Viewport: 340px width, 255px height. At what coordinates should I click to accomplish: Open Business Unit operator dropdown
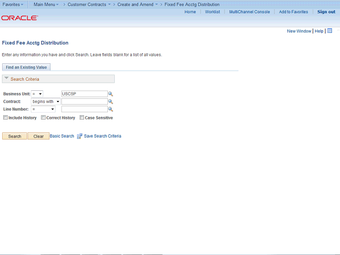[37, 94]
